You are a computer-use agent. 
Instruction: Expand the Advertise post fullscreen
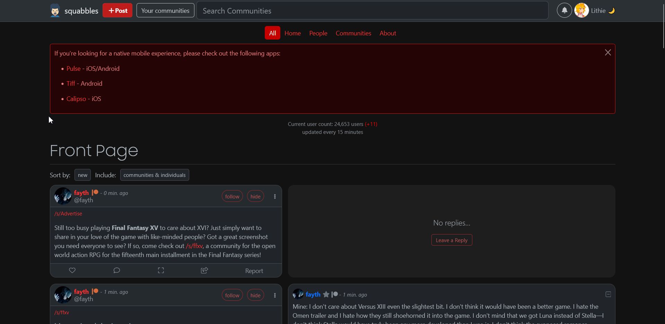pyautogui.click(x=161, y=270)
